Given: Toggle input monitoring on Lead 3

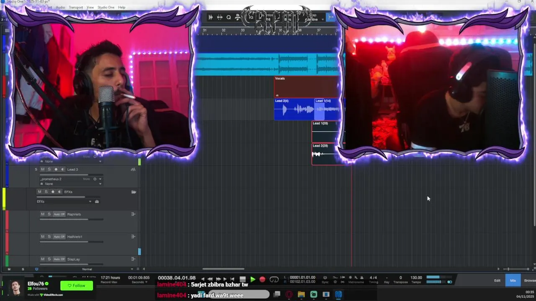Looking at the screenshot, I should [x=63, y=169].
